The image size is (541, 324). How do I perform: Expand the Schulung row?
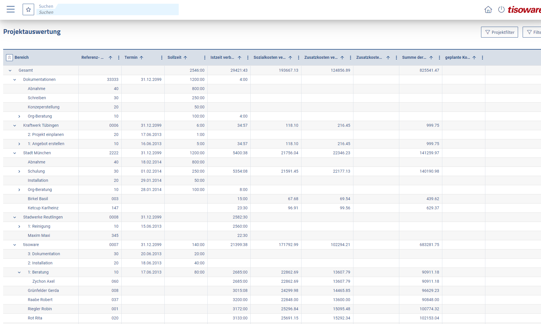coord(19,171)
